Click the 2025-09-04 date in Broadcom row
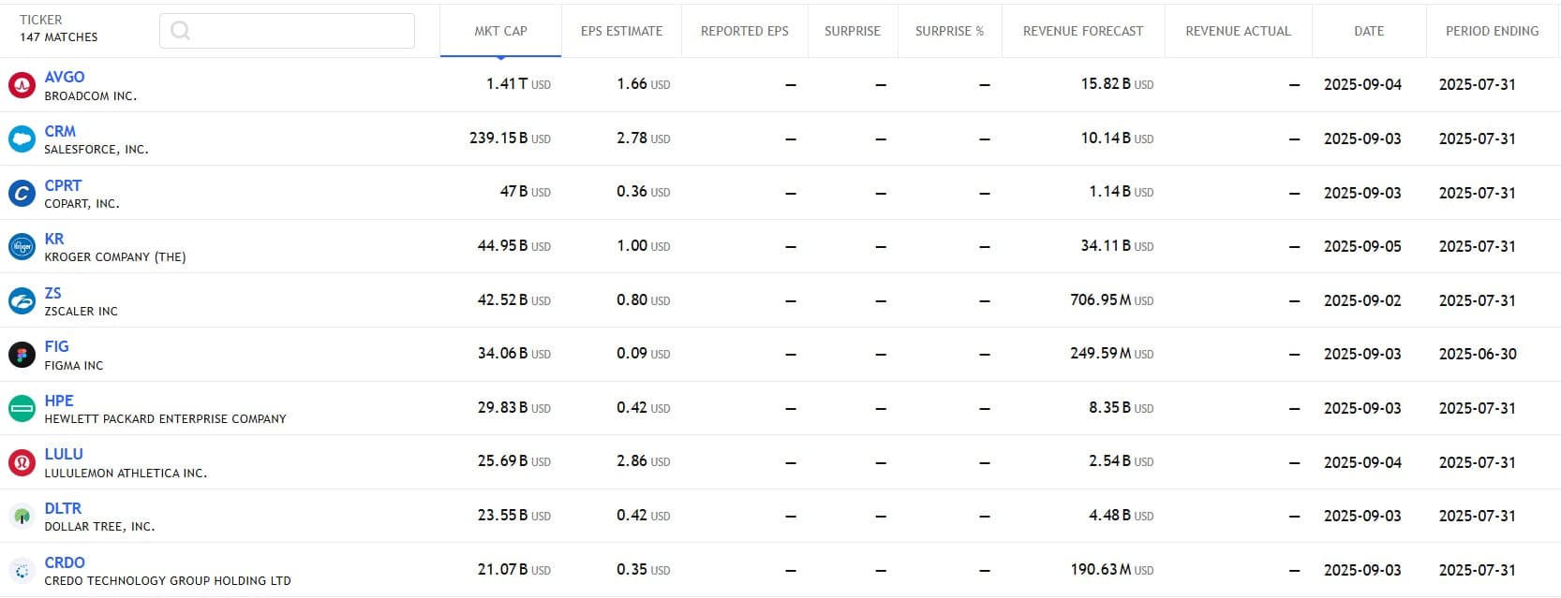The height and width of the screenshot is (598, 1561). point(1362,84)
